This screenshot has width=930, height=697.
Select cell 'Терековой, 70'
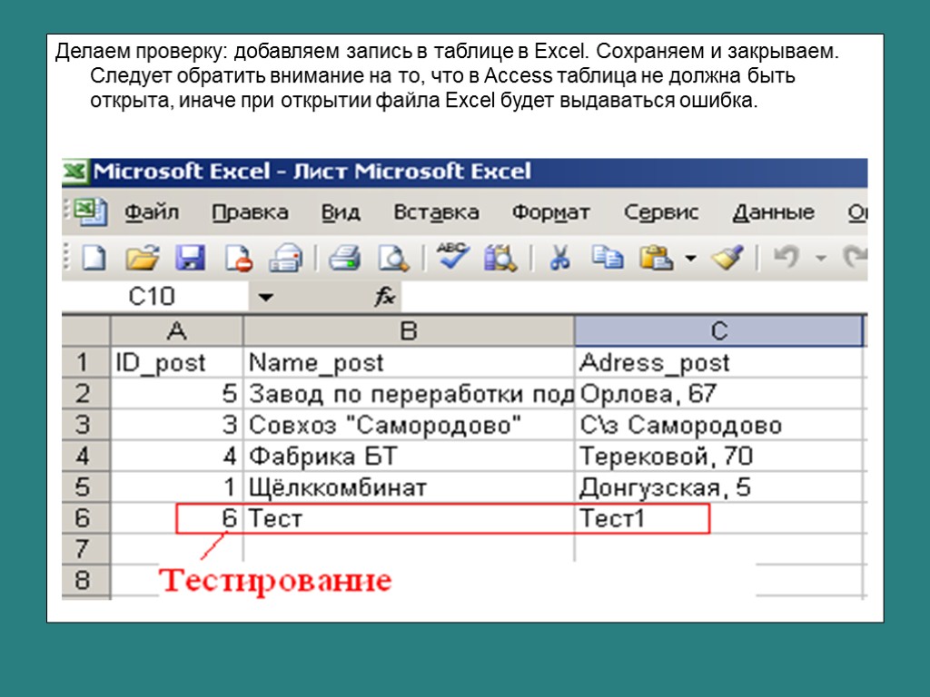719,456
